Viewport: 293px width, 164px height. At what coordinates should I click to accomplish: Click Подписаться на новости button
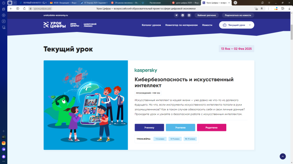(238, 15)
